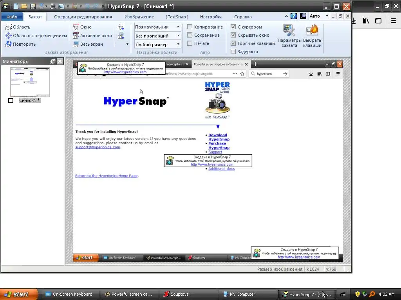The image size is (401, 300).
Task: Uncheck the С курсором option
Action: point(233,27)
